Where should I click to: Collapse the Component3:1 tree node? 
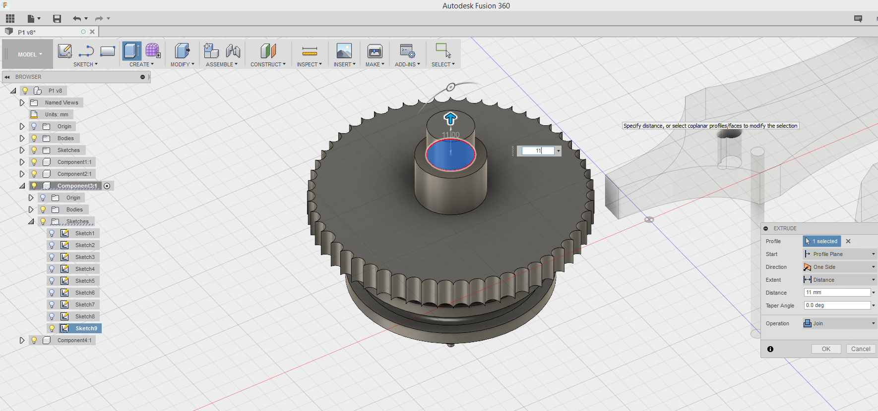point(22,186)
